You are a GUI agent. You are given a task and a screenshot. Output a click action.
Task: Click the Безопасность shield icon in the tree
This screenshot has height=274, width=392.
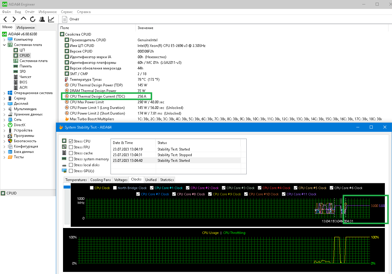coord(10,141)
